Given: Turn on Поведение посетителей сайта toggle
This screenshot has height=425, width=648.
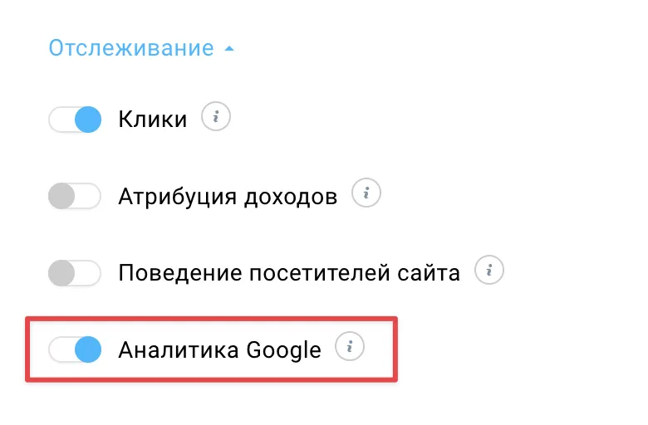Looking at the screenshot, I should [x=75, y=273].
